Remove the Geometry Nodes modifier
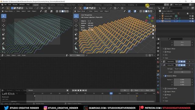Screen dimensions: 195x110 [x=190, y=61]
